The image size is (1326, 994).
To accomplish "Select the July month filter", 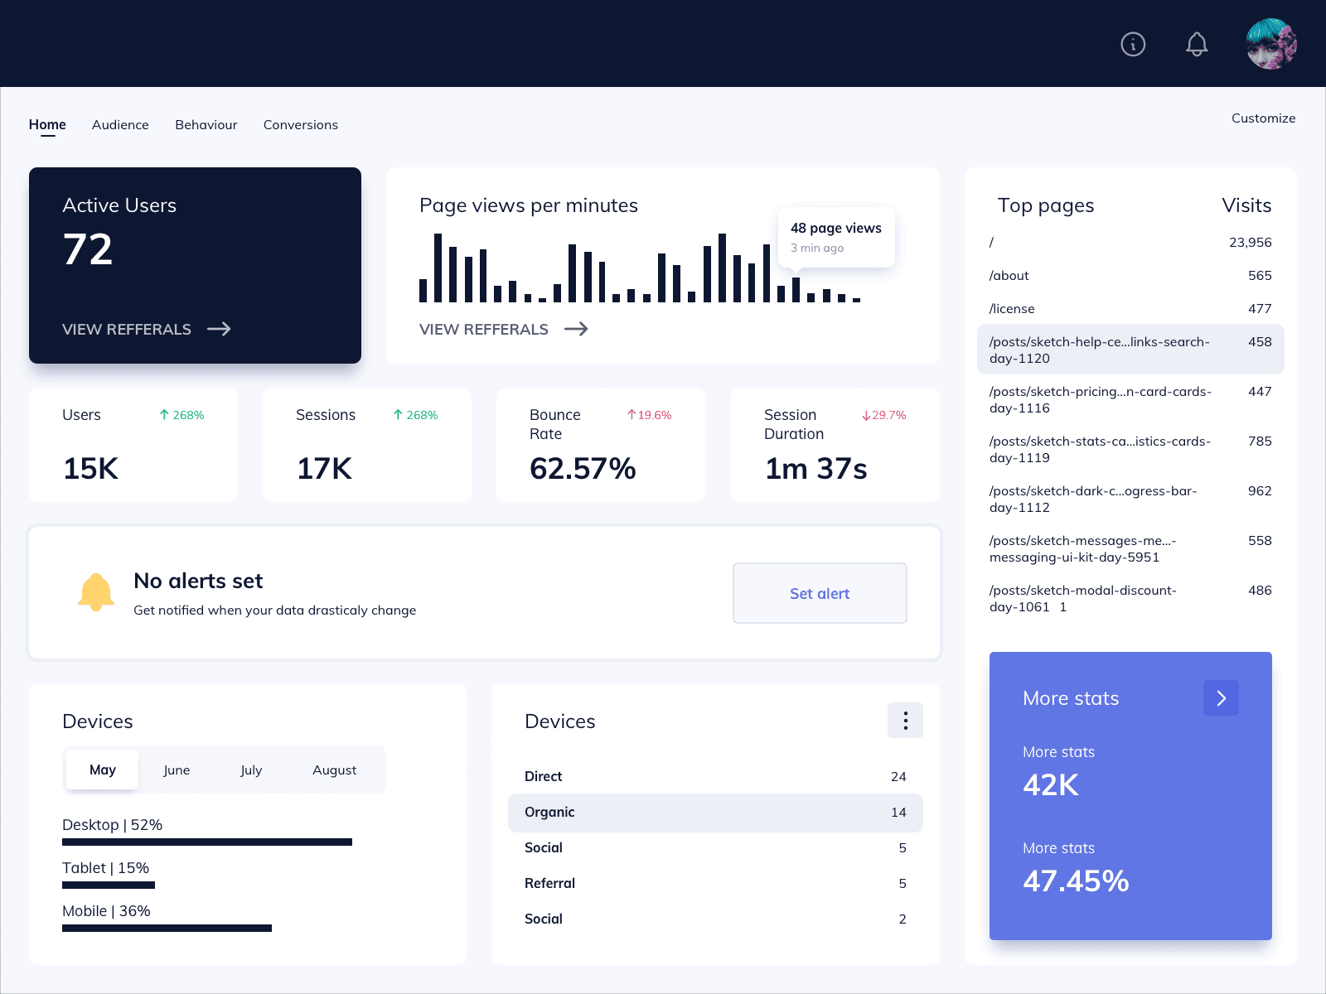I will 251,770.
